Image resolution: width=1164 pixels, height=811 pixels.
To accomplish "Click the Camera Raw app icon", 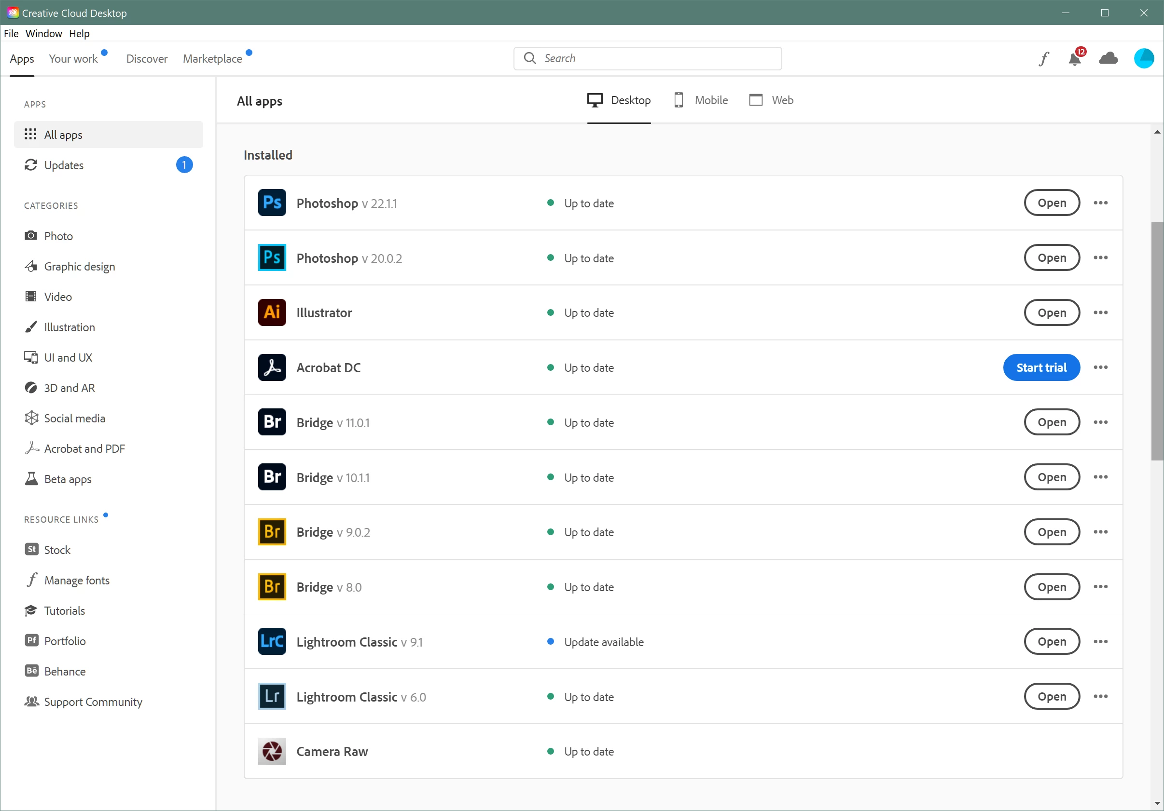I will click(272, 751).
